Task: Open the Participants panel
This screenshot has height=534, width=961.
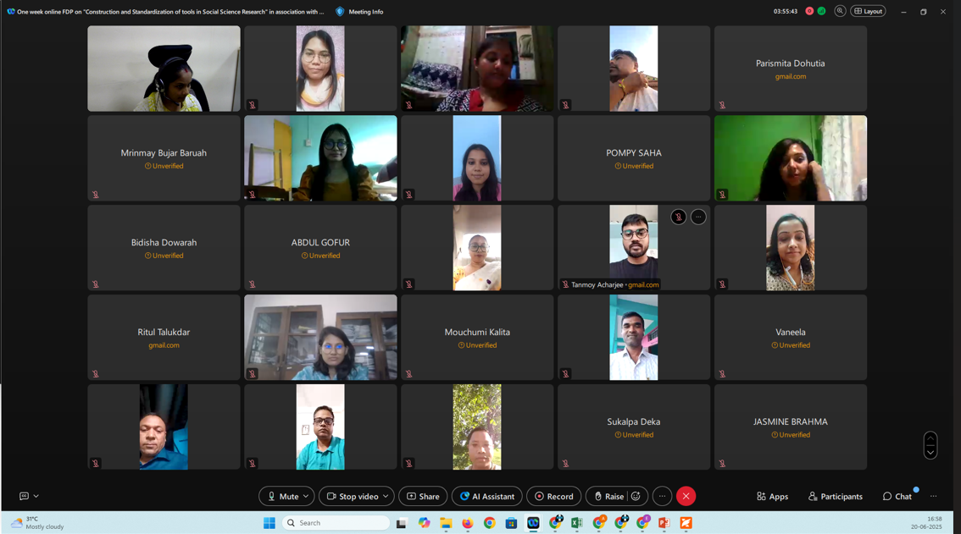Action: tap(836, 497)
